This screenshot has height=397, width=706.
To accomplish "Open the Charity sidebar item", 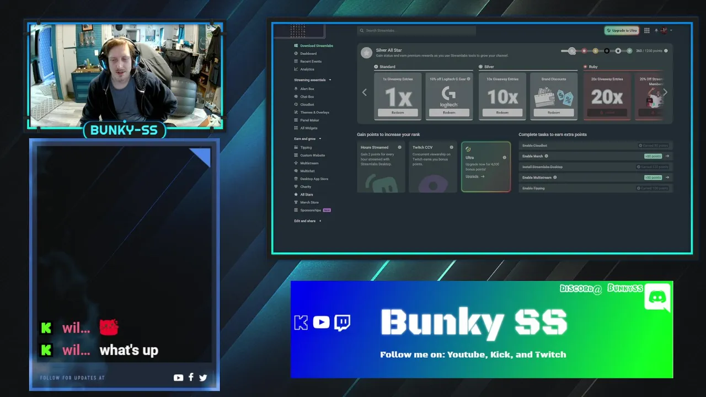I will (302, 186).
